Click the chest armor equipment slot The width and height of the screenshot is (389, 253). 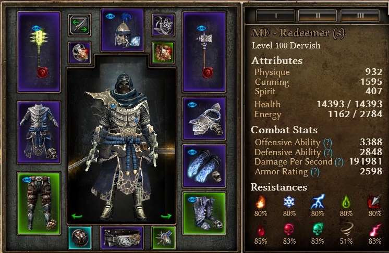click(x=39, y=132)
